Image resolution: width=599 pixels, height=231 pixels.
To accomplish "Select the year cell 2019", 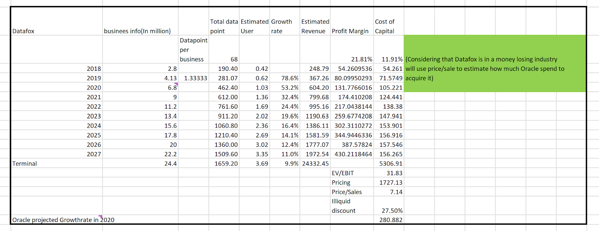I will click(x=57, y=78).
